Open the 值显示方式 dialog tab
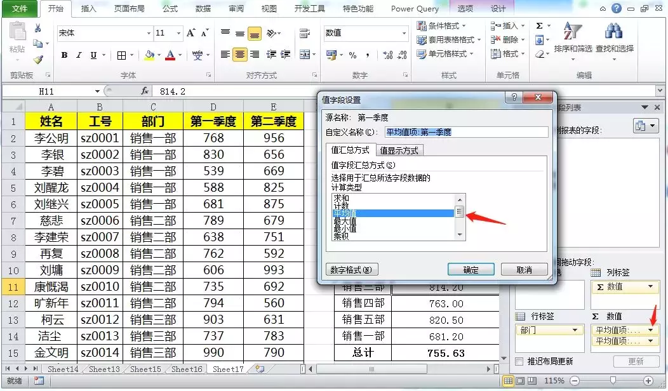This screenshot has height=391, width=668. 399,150
